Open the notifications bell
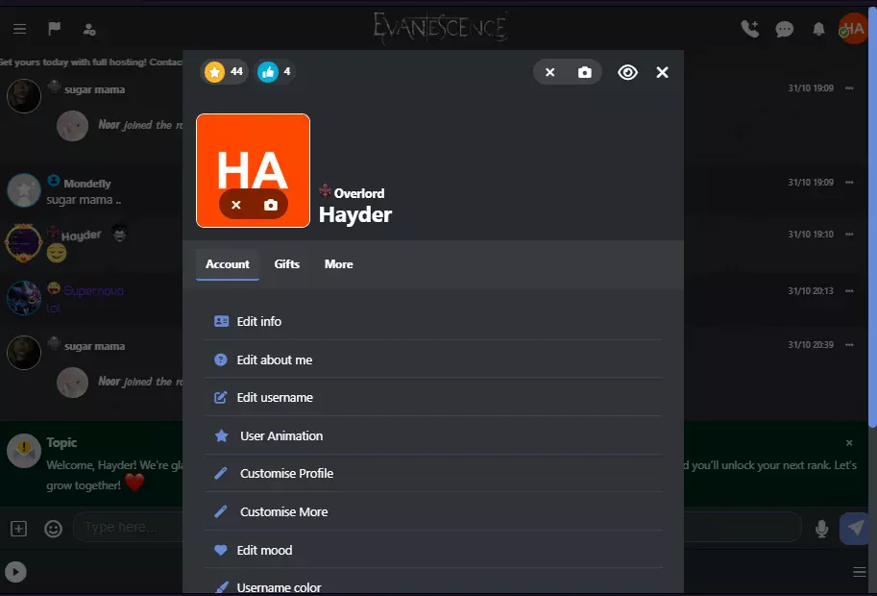Image resolution: width=877 pixels, height=596 pixels. [x=818, y=29]
